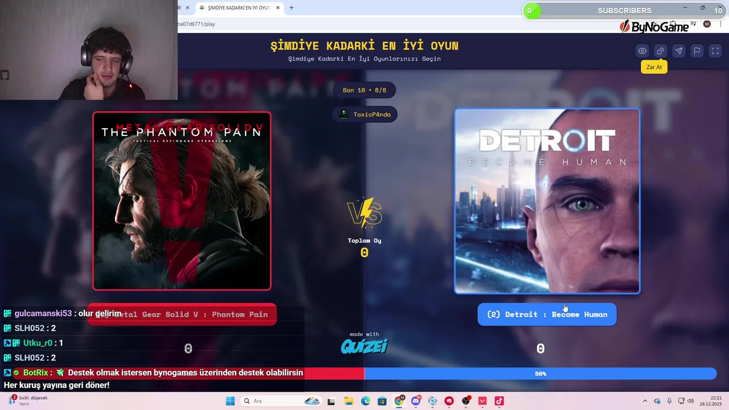The height and width of the screenshot is (410, 729).
Task: Open the Quizei logo link
Action: click(x=364, y=346)
